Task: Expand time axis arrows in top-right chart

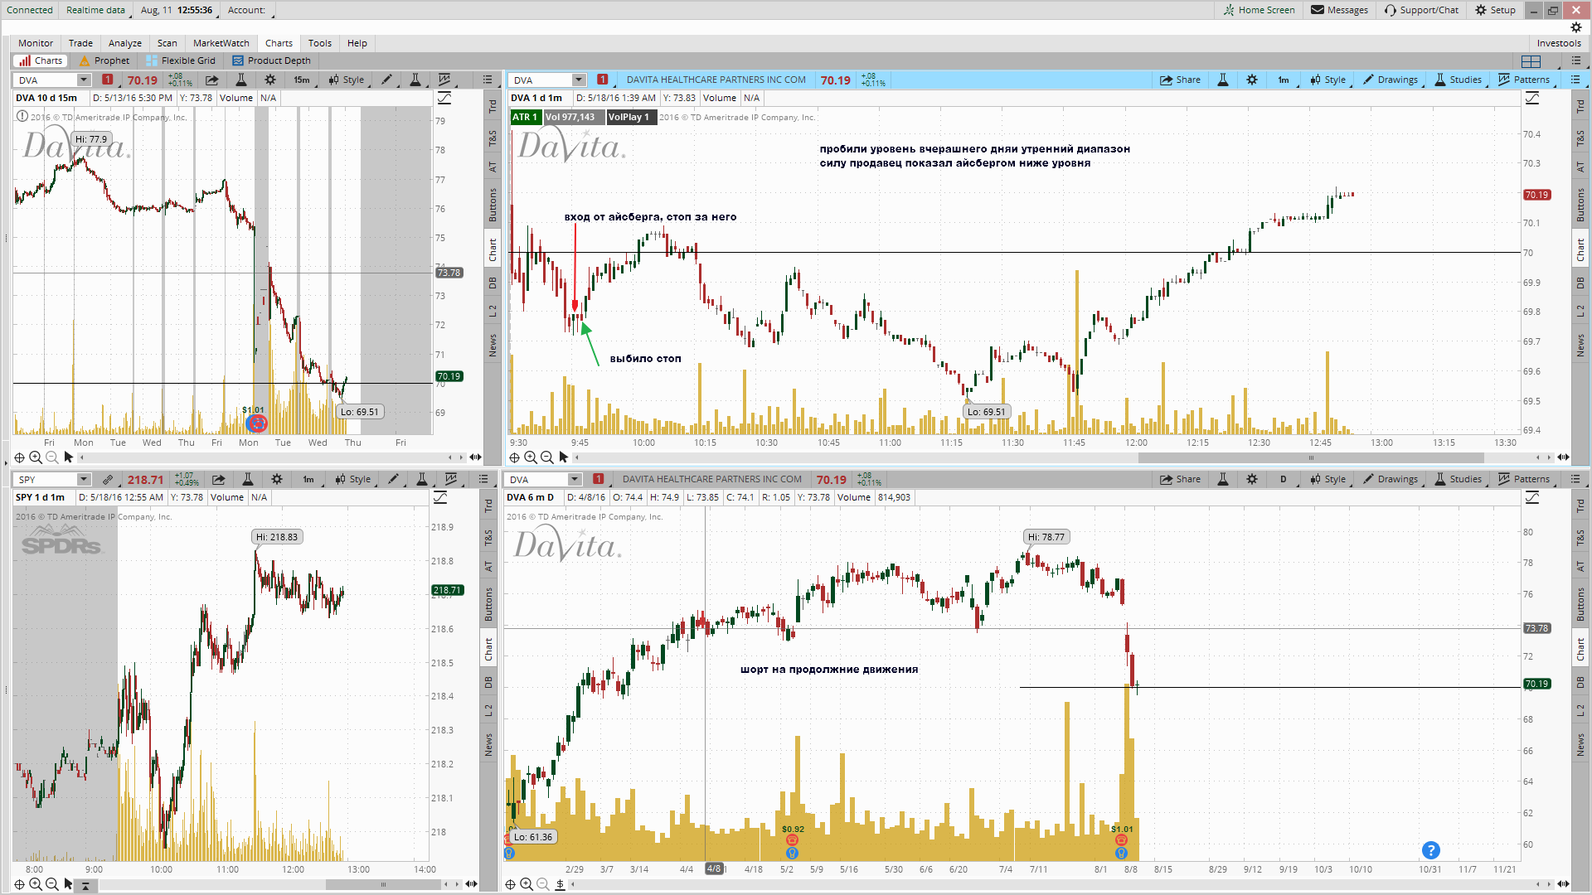Action: click(1563, 457)
